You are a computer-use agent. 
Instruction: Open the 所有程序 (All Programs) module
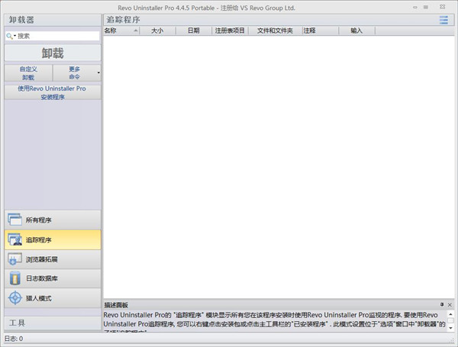pyautogui.click(x=51, y=220)
